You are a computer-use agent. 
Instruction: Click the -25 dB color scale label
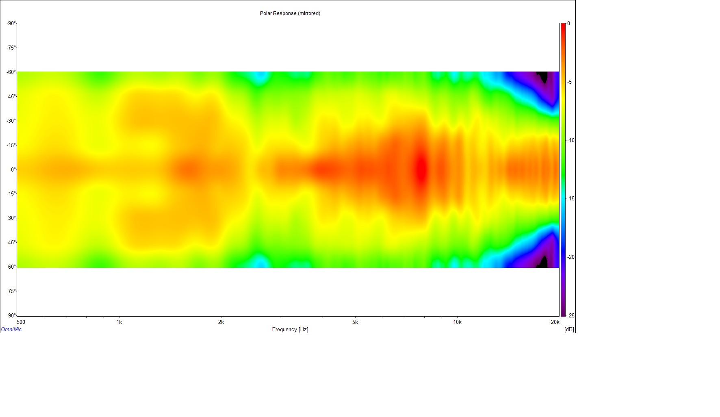(x=570, y=316)
